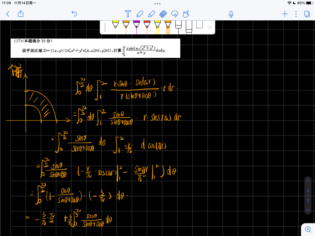
Task: Choose the orange highlighter preset
Action: pyautogui.click(x=168, y=27)
